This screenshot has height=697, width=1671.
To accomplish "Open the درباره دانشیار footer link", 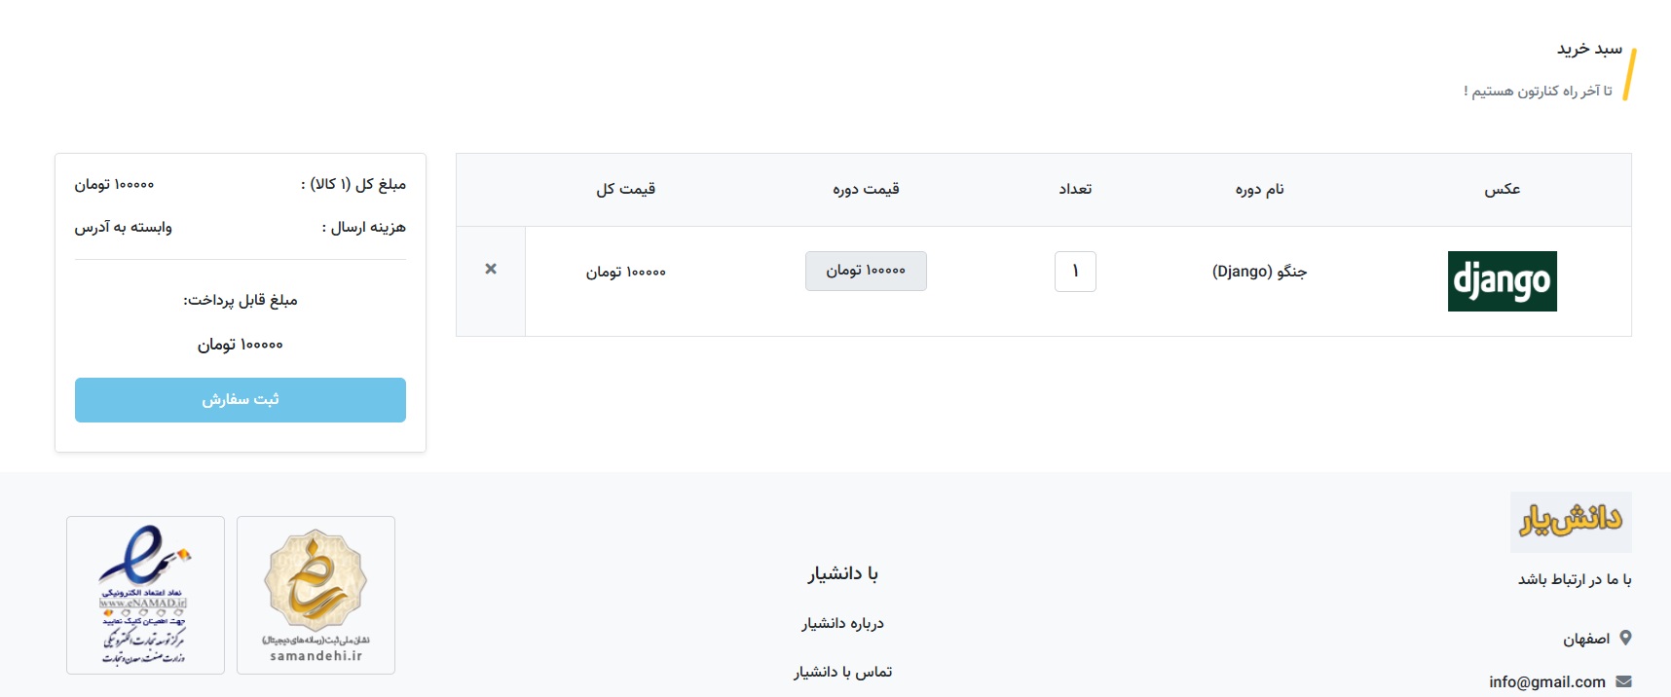I will (842, 623).
